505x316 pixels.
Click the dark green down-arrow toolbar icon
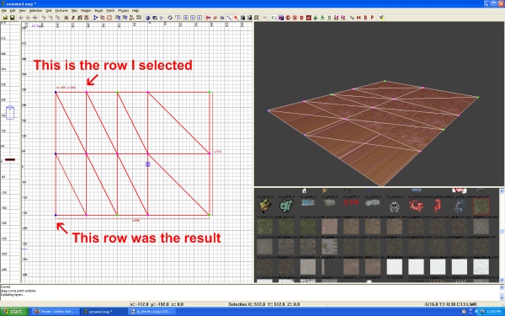pos(316,18)
